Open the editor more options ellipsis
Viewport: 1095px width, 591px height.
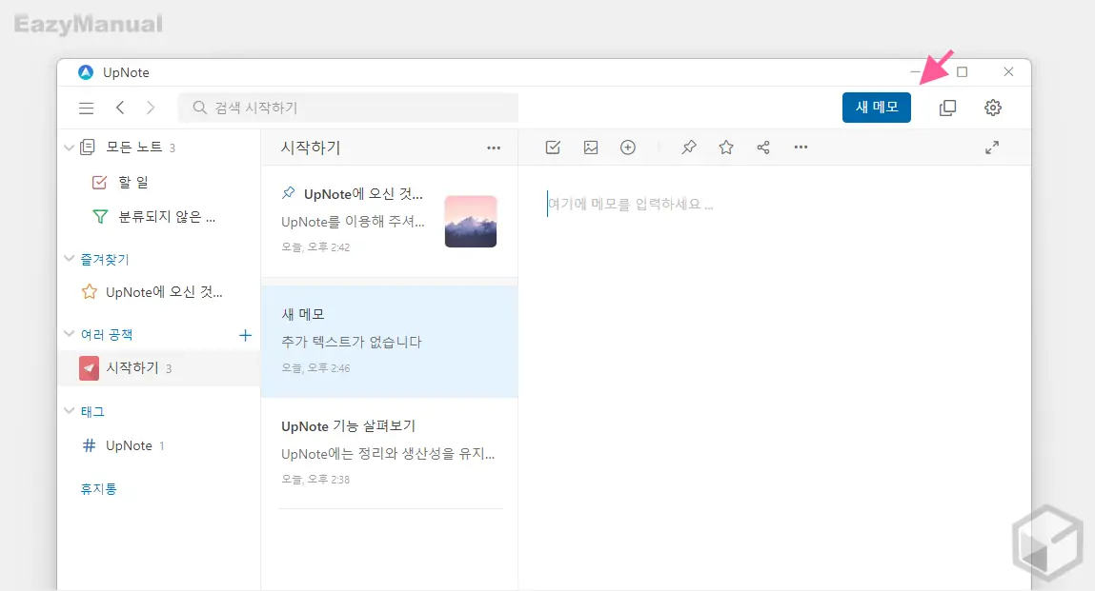(801, 148)
